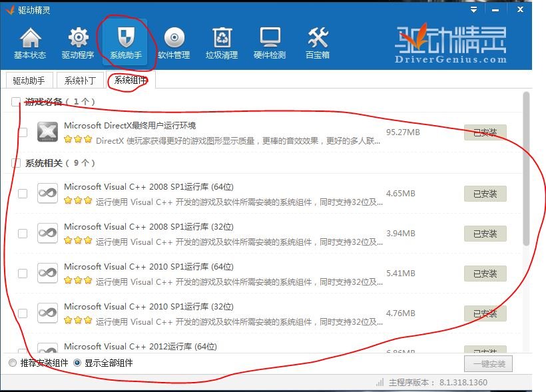Open 垃圾清理 (Junk Cleaner)
This screenshot has width=546, height=392.
(x=222, y=42)
